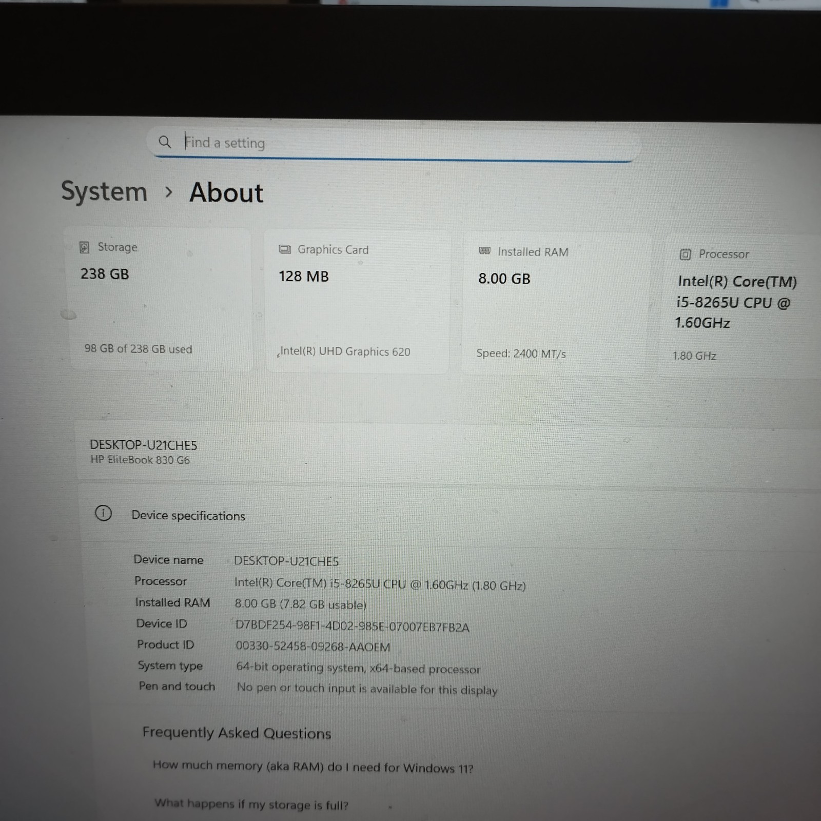Screen dimensions: 821x821
Task: Click Intel(R) UHD Graphics 620 text
Action: pyautogui.click(x=345, y=351)
